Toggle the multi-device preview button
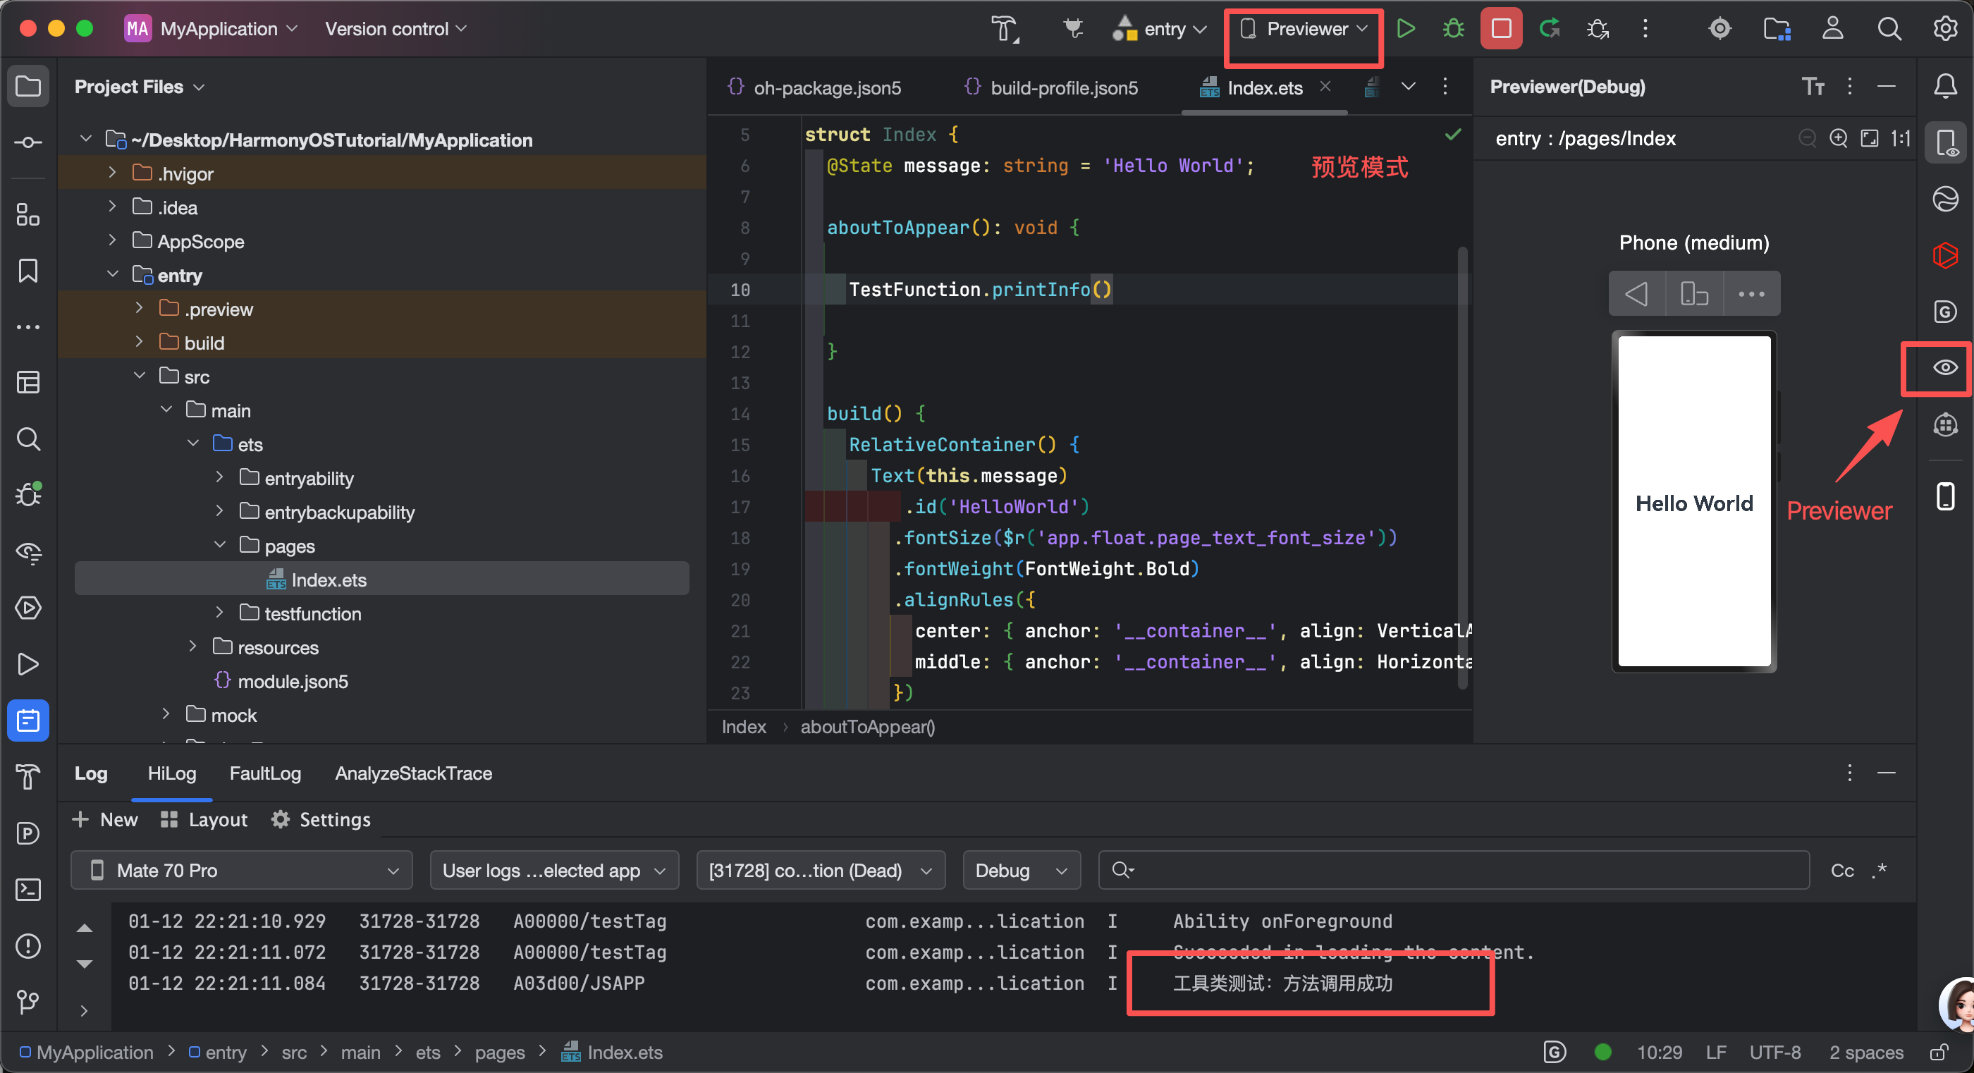This screenshot has width=1974, height=1073. (x=1693, y=293)
